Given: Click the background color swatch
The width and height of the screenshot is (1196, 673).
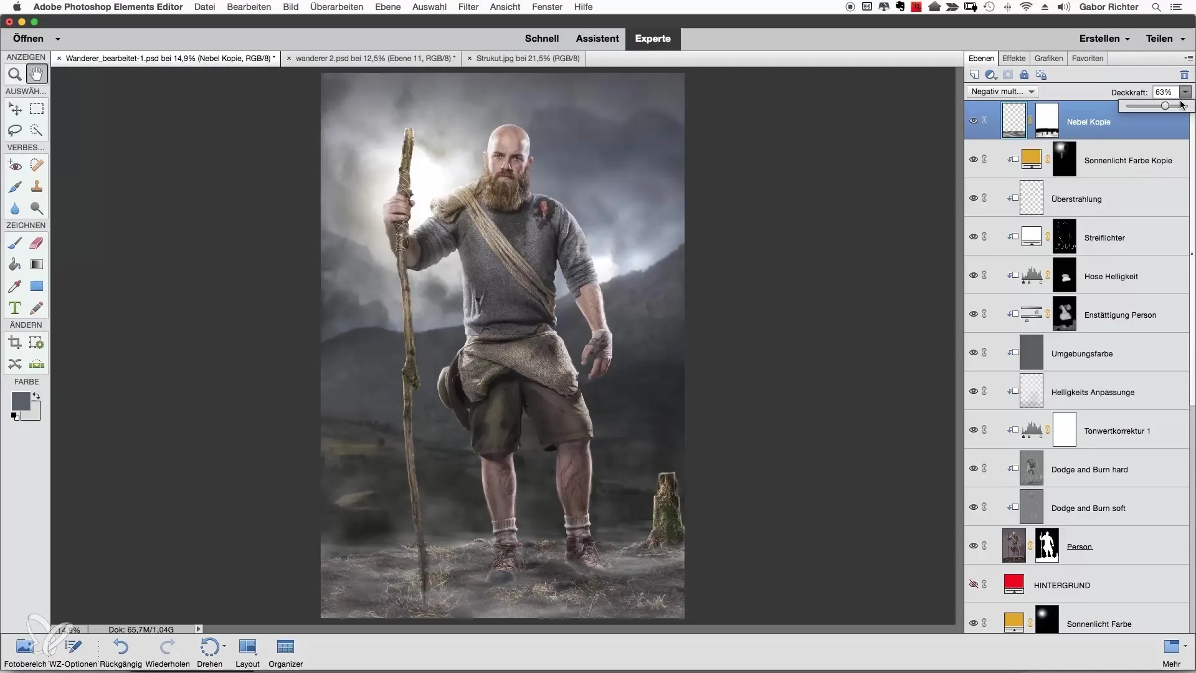Looking at the screenshot, I should (35, 414).
